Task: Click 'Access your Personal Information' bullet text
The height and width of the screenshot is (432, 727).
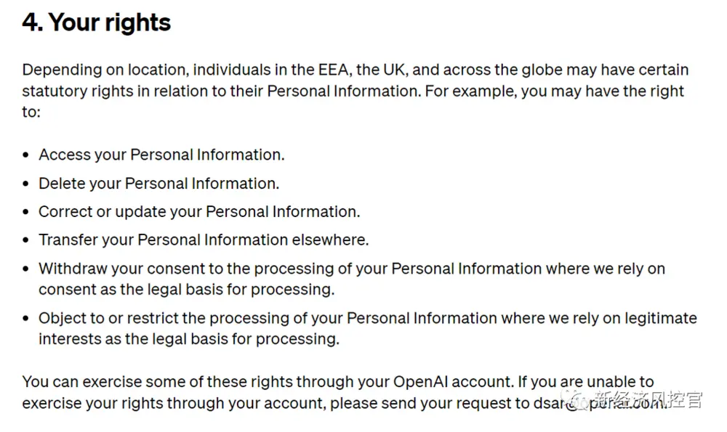Action: click(161, 155)
